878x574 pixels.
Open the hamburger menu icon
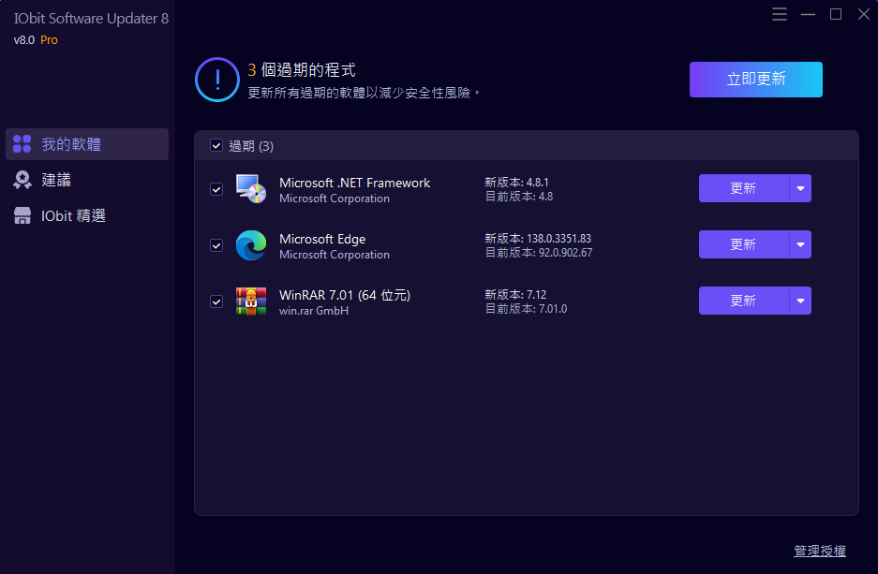point(780,14)
